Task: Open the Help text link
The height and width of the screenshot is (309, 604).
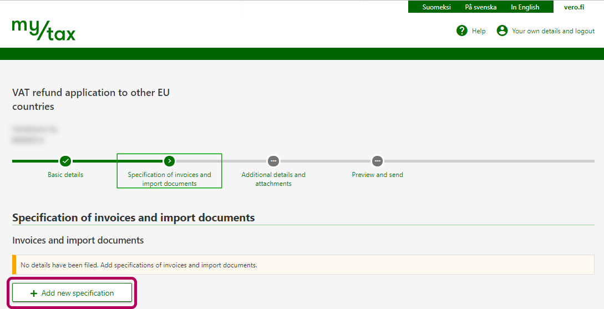Action: [479, 31]
